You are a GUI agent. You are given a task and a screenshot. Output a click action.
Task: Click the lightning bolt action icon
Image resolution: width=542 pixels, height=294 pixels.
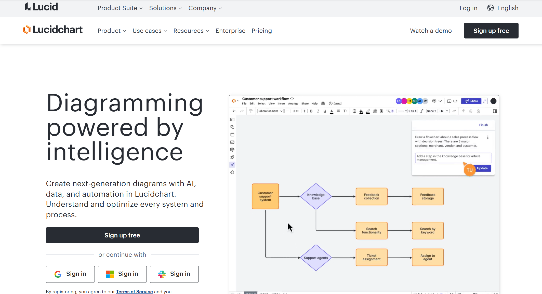tap(463, 111)
